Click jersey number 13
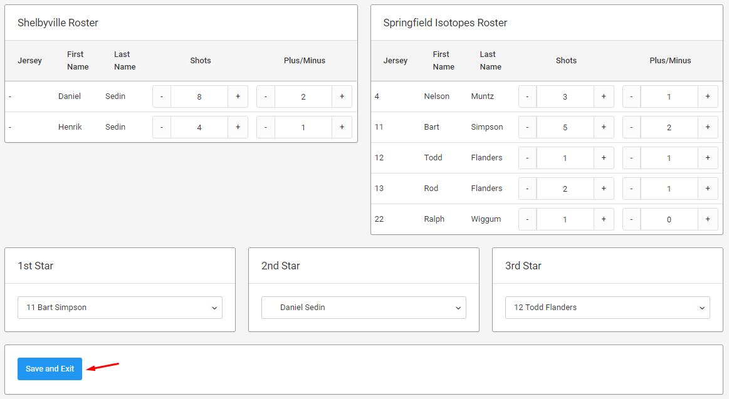This screenshot has height=399, width=729. (x=379, y=188)
